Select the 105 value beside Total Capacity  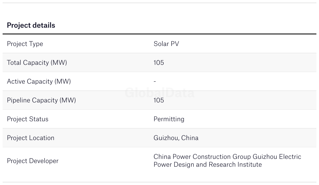tap(159, 63)
